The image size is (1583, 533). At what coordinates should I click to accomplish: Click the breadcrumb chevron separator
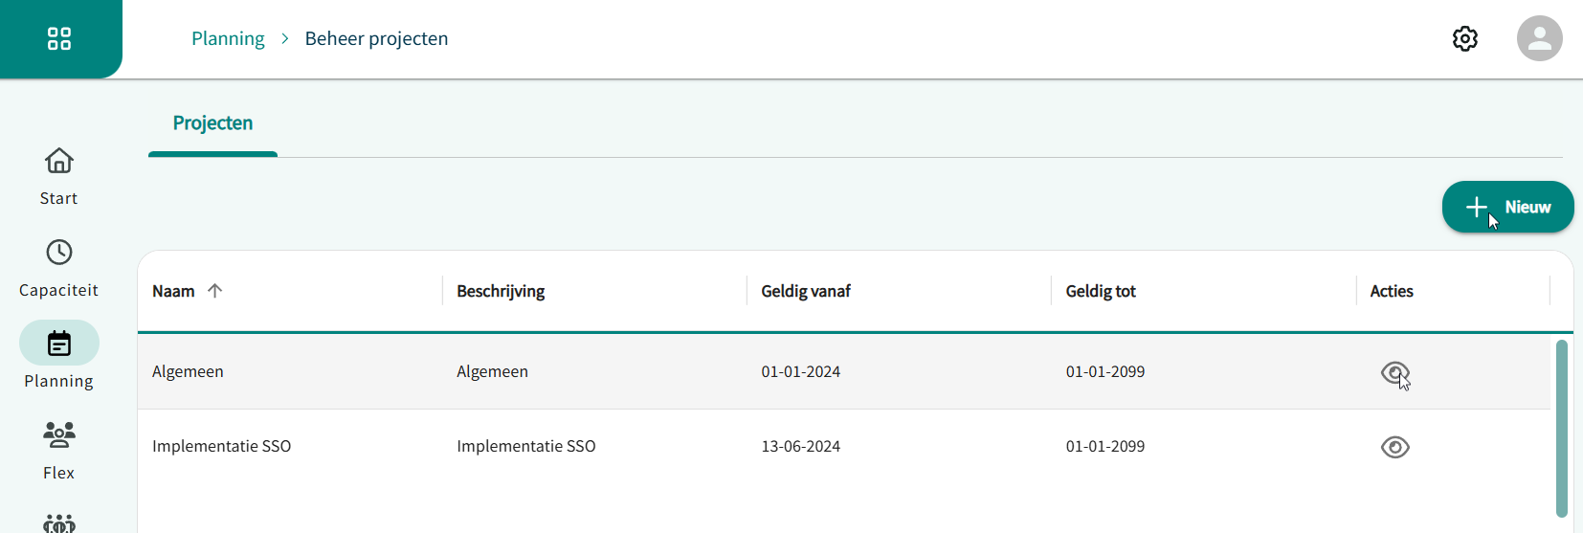point(285,38)
